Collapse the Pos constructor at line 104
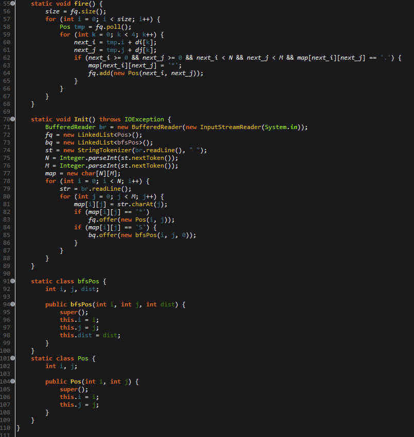Viewport: 414px width, 437px height. (12, 381)
